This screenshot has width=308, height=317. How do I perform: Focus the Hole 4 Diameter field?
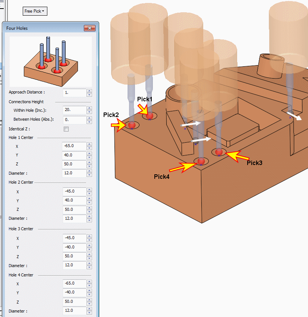point(74,310)
